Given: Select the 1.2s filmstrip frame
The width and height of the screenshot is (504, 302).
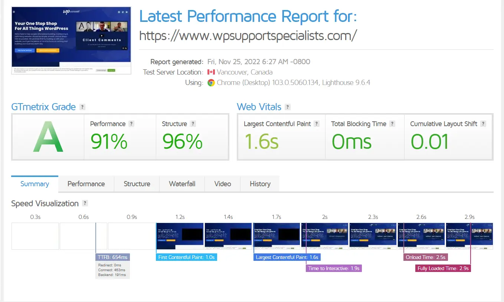Looking at the screenshot, I should pyautogui.click(x=180, y=236).
